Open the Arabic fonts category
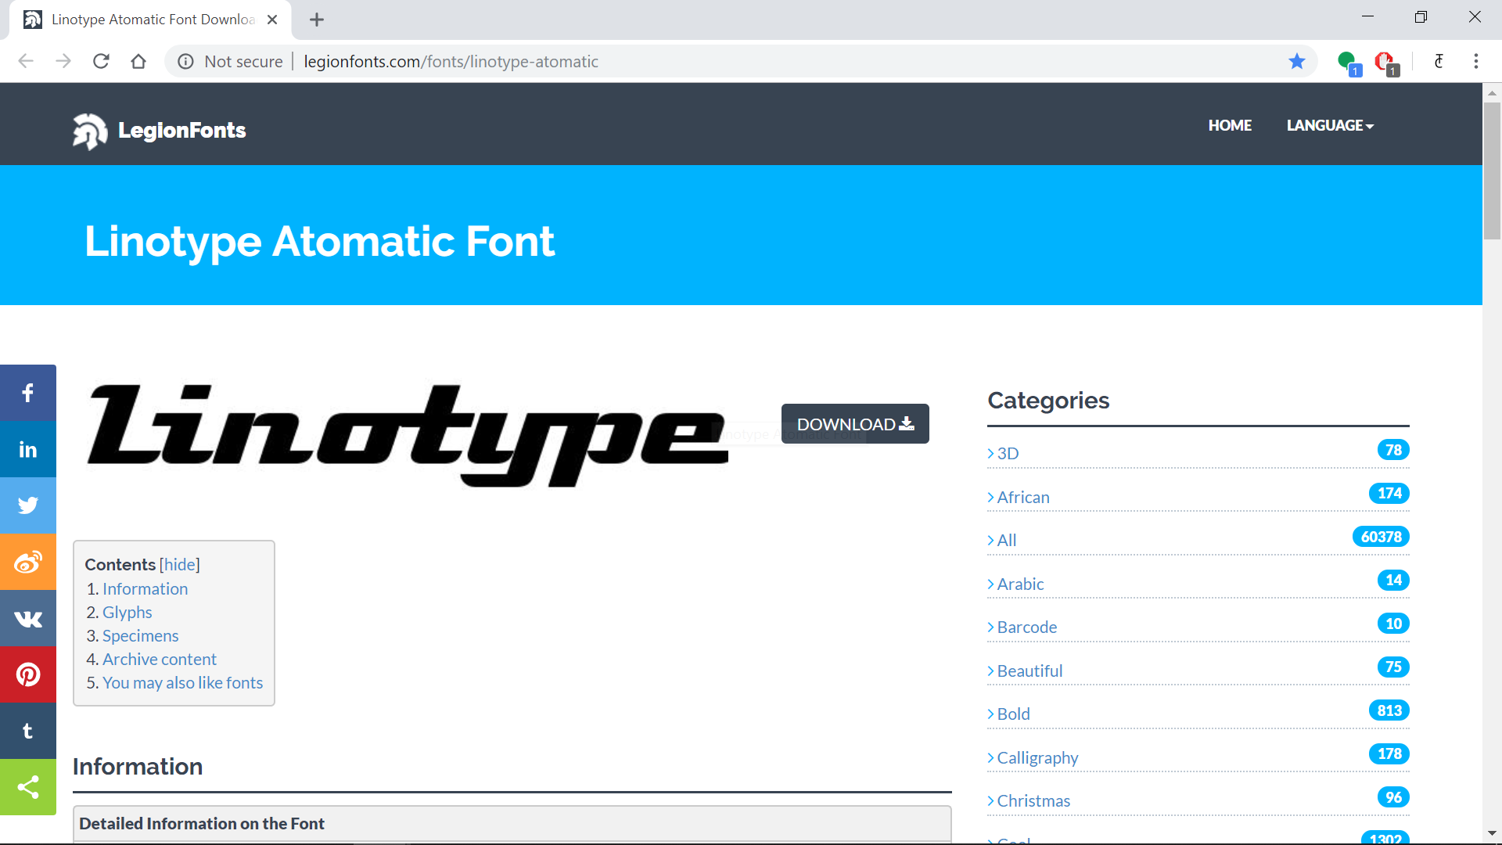The width and height of the screenshot is (1502, 845). [x=1020, y=584]
